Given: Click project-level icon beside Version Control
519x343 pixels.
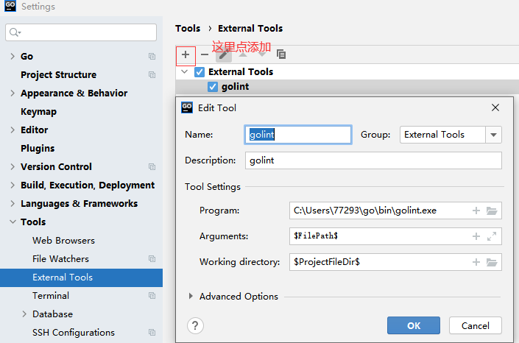Looking at the screenshot, I should point(152,166).
